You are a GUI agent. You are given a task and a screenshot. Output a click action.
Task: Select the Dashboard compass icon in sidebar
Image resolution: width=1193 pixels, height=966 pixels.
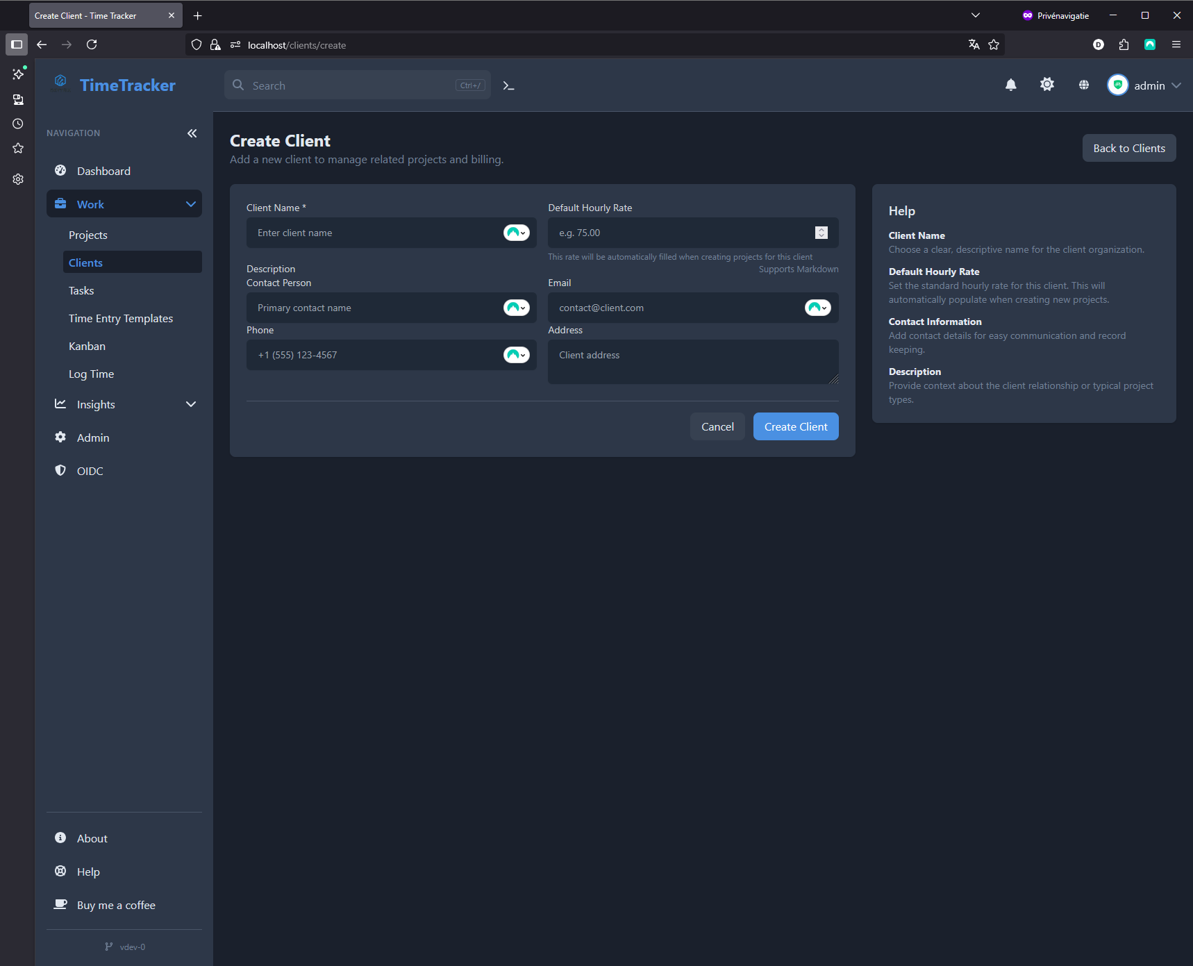pyautogui.click(x=60, y=170)
